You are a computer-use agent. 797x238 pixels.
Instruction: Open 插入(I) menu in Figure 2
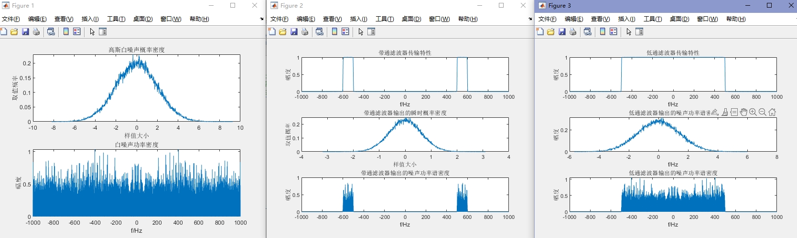pos(359,19)
